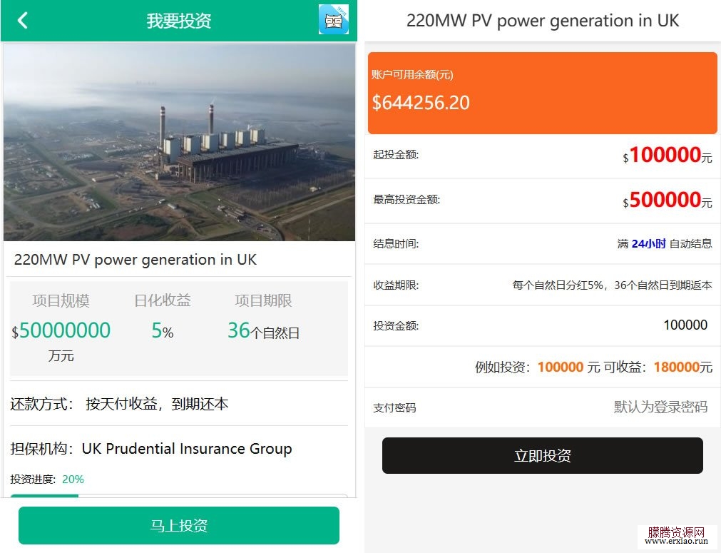The width and height of the screenshot is (721, 553).
Task: Select the orange account balance card
Action: (543, 93)
